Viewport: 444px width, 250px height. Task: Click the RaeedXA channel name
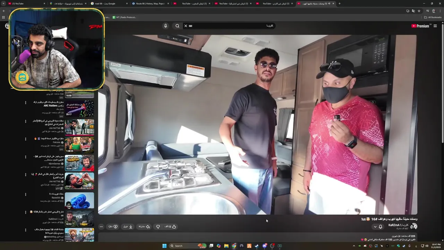click(x=56, y=198)
